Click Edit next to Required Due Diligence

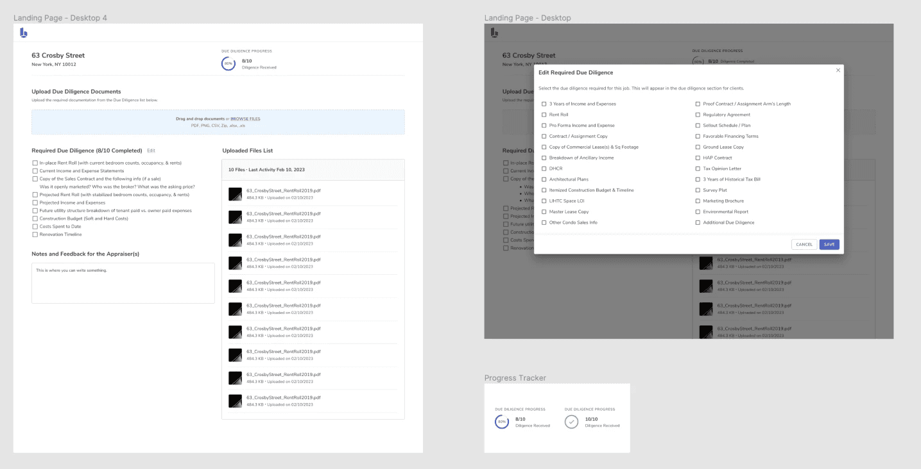coord(151,151)
